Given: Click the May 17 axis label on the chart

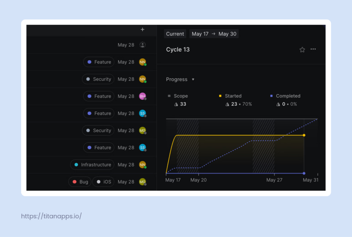Looking at the screenshot, I should [173, 180].
